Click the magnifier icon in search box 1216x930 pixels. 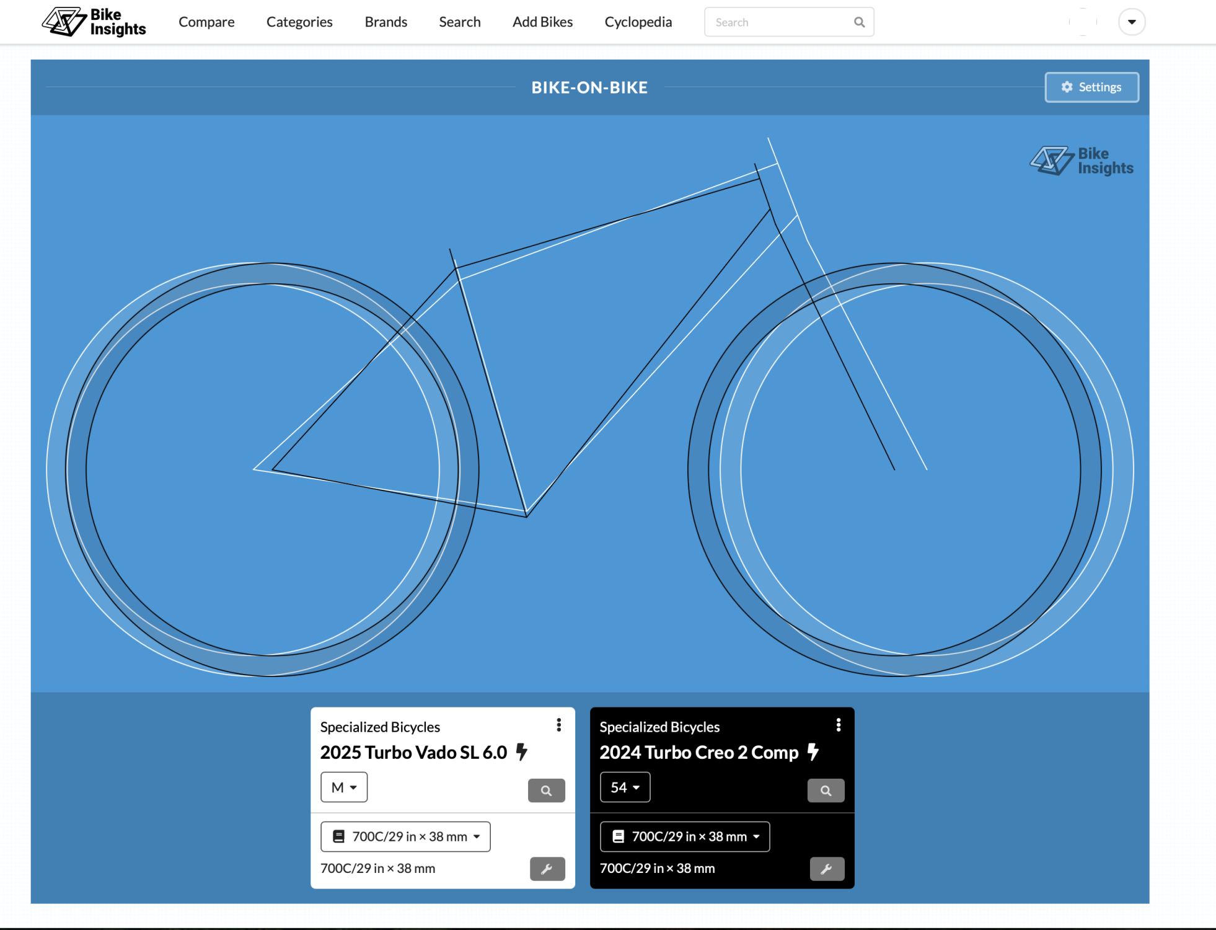point(859,22)
